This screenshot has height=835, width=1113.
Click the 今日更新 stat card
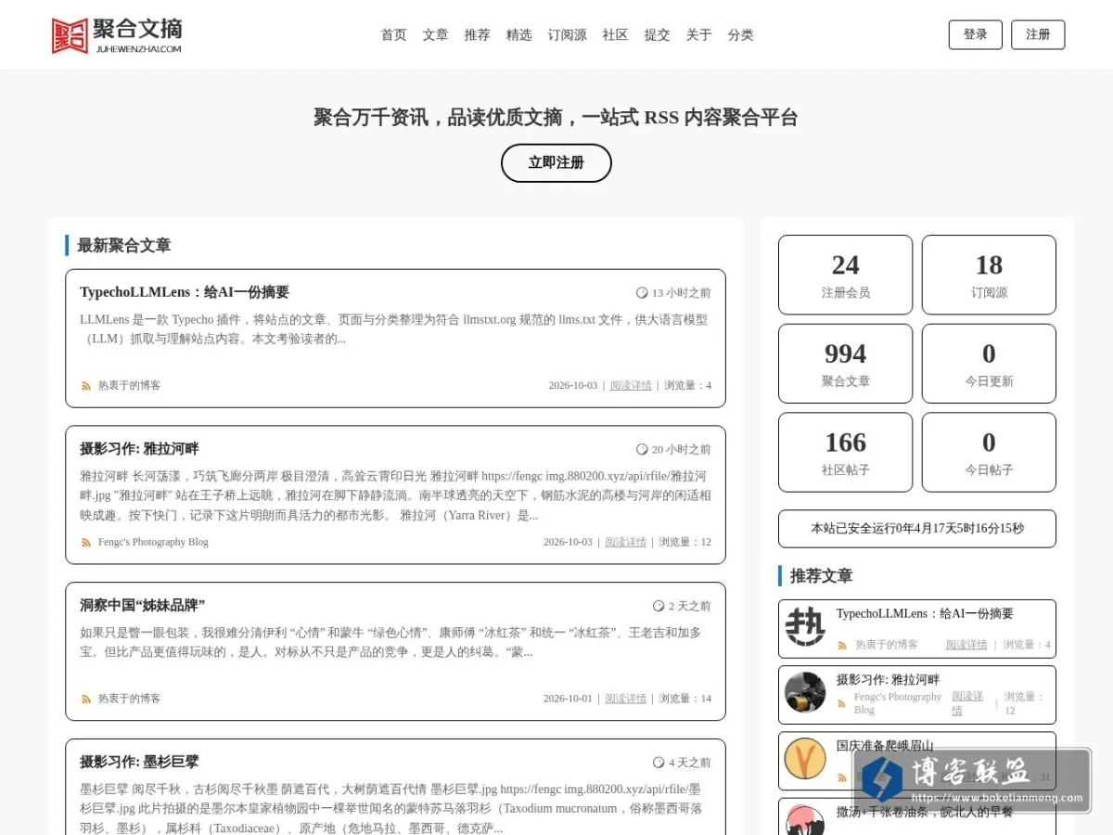pos(989,364)
